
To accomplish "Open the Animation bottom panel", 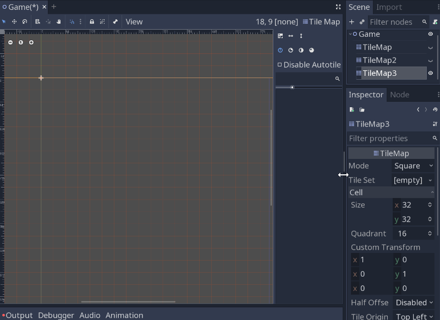I will pos(124,315).
